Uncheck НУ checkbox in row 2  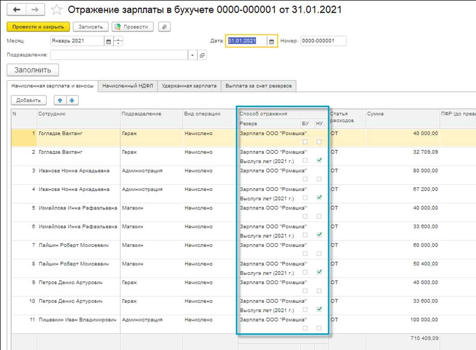coord(319,161)
